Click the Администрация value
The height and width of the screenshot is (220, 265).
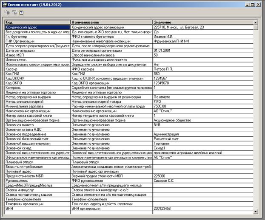[x=166, y=134]
